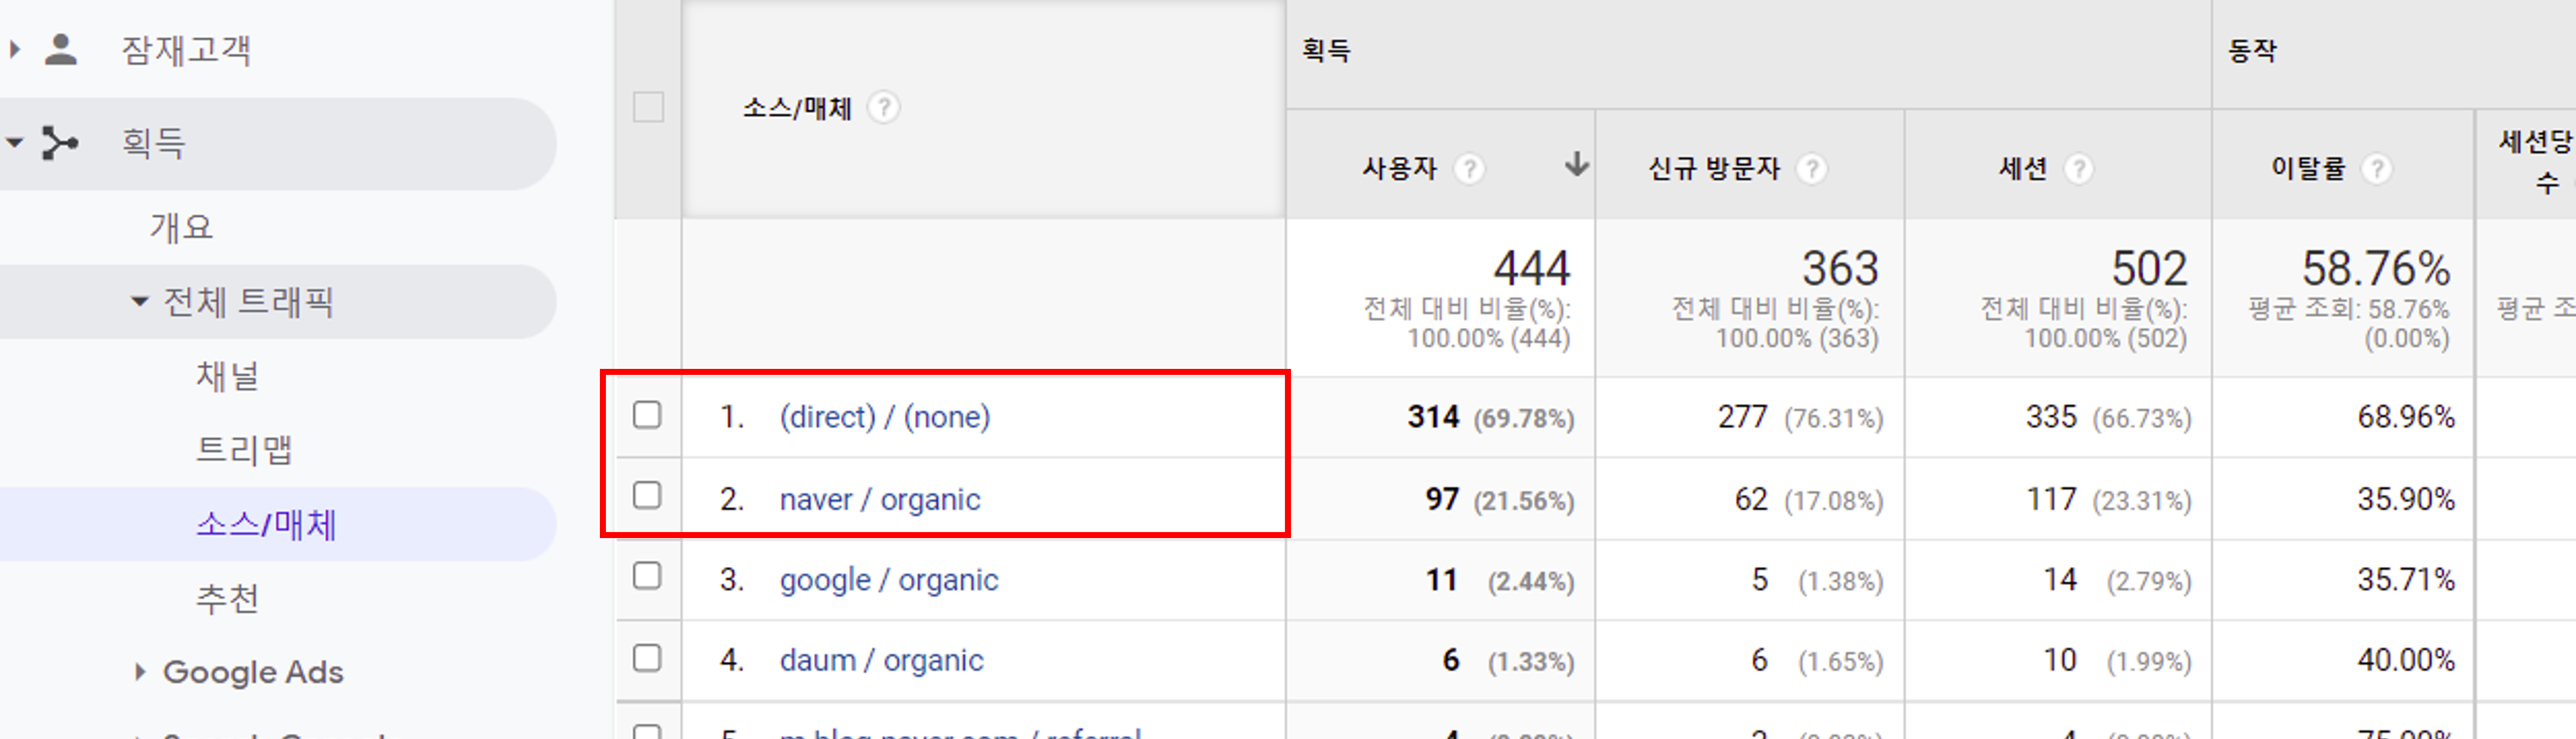Screen dimensions: 2576x739
Task: Select the 추천 menu item
Action: (227, 598)
